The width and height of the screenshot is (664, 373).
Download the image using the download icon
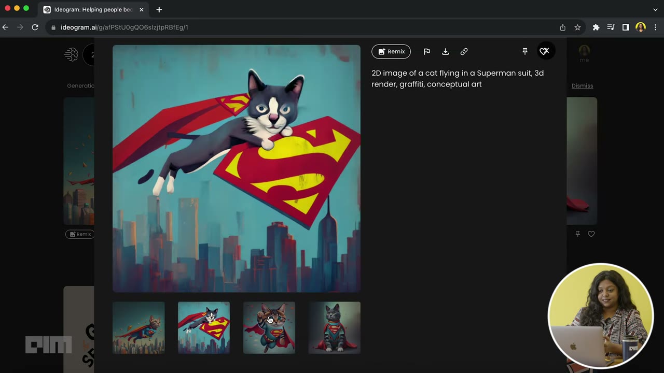446,51
